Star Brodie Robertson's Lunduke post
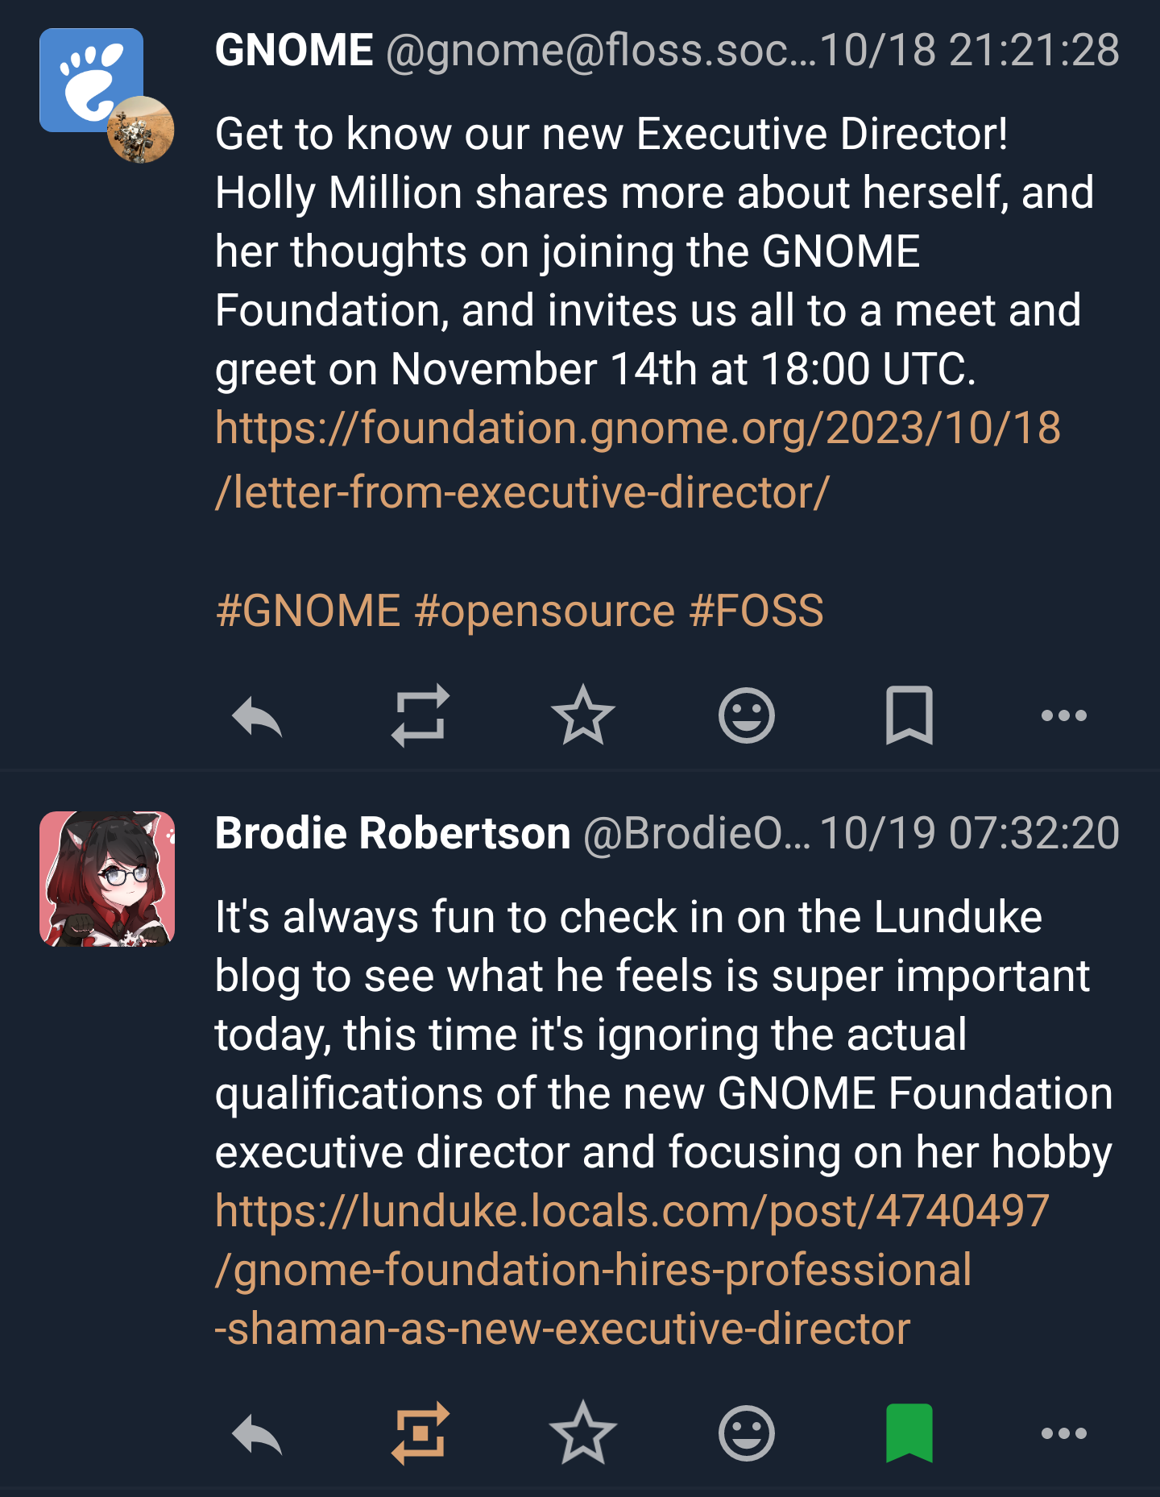 pyautogui.click(x=583, y=1434)
